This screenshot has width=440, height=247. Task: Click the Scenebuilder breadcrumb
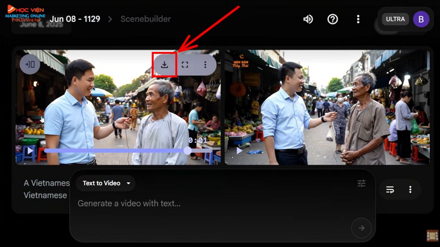coord(146,19)
